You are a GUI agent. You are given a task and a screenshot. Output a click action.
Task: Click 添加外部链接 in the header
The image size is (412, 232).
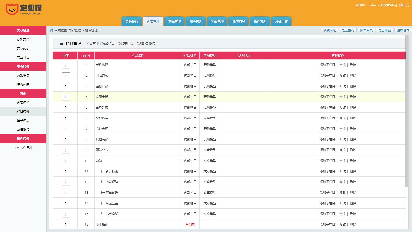pyautogui.click(x=146, y=44)
